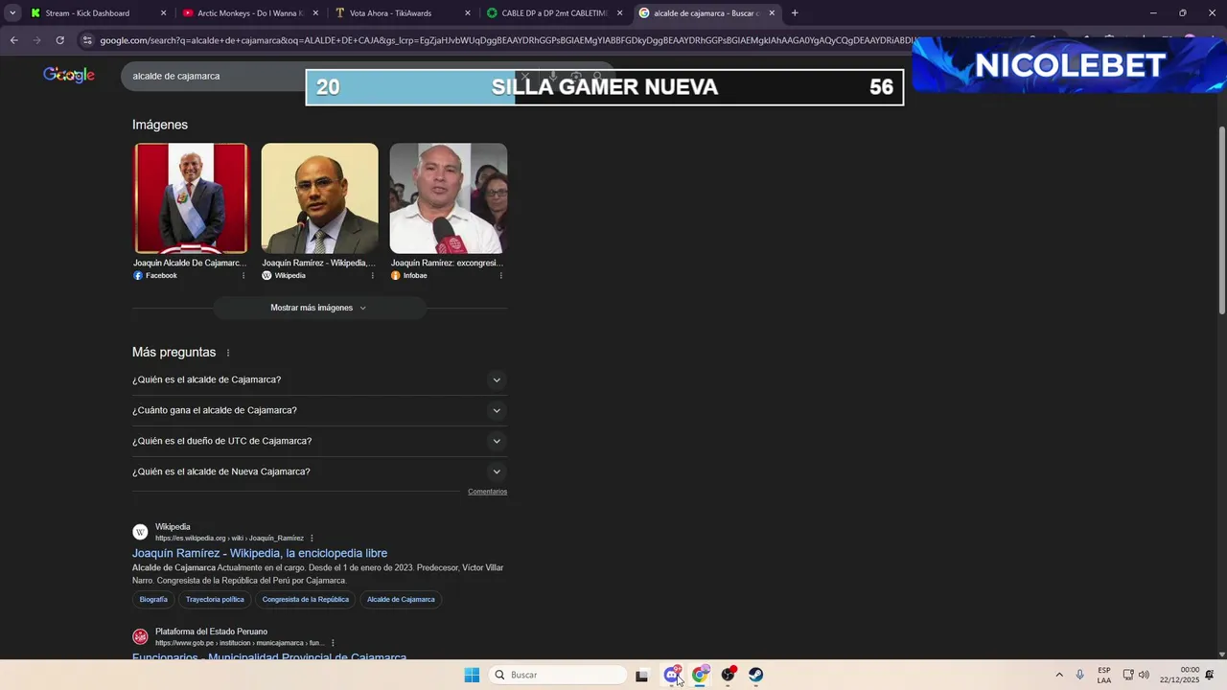
Task: Open volume tray icon
Action: [x=1144, y=675]
